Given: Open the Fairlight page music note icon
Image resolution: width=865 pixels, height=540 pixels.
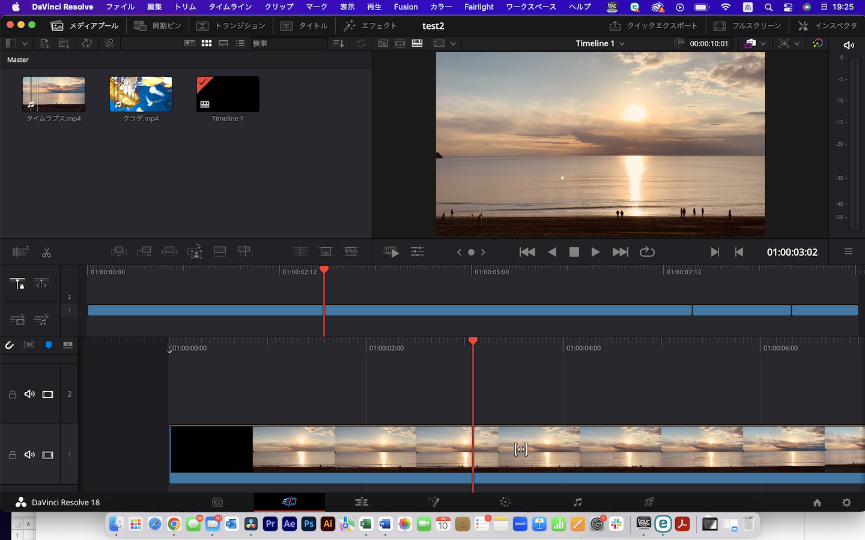Looking at the screenshot, I should [577, 502].
